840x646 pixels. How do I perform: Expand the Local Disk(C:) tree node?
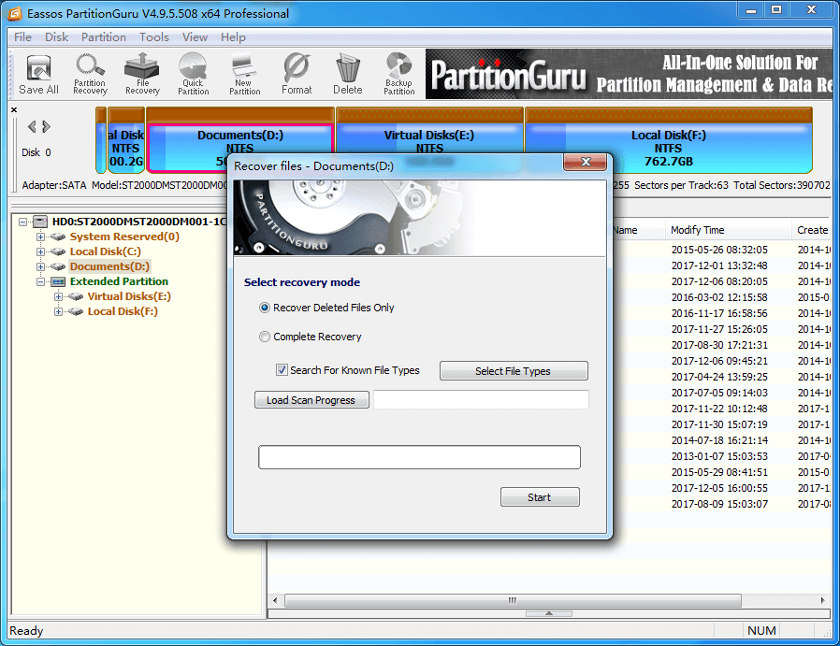point(41,252)
